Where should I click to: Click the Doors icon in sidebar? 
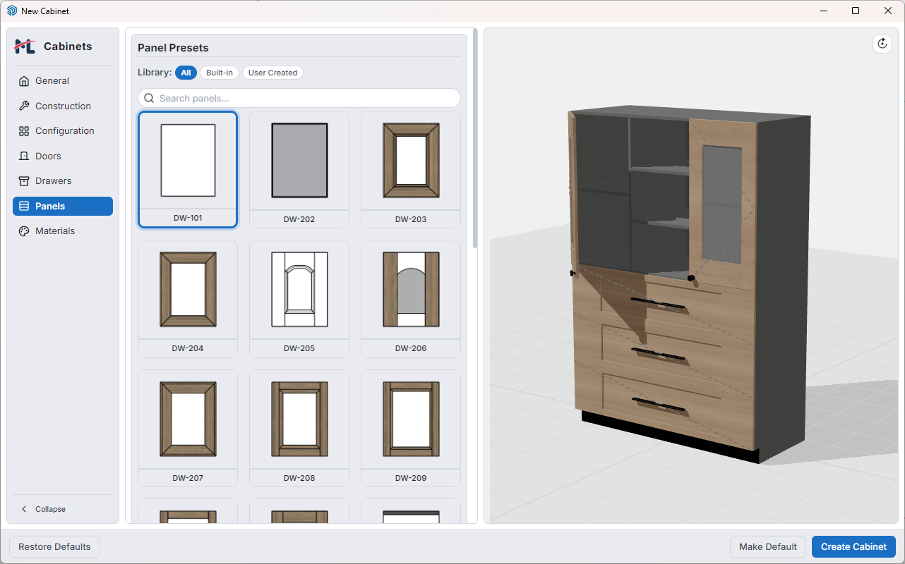tap(24, 156)
